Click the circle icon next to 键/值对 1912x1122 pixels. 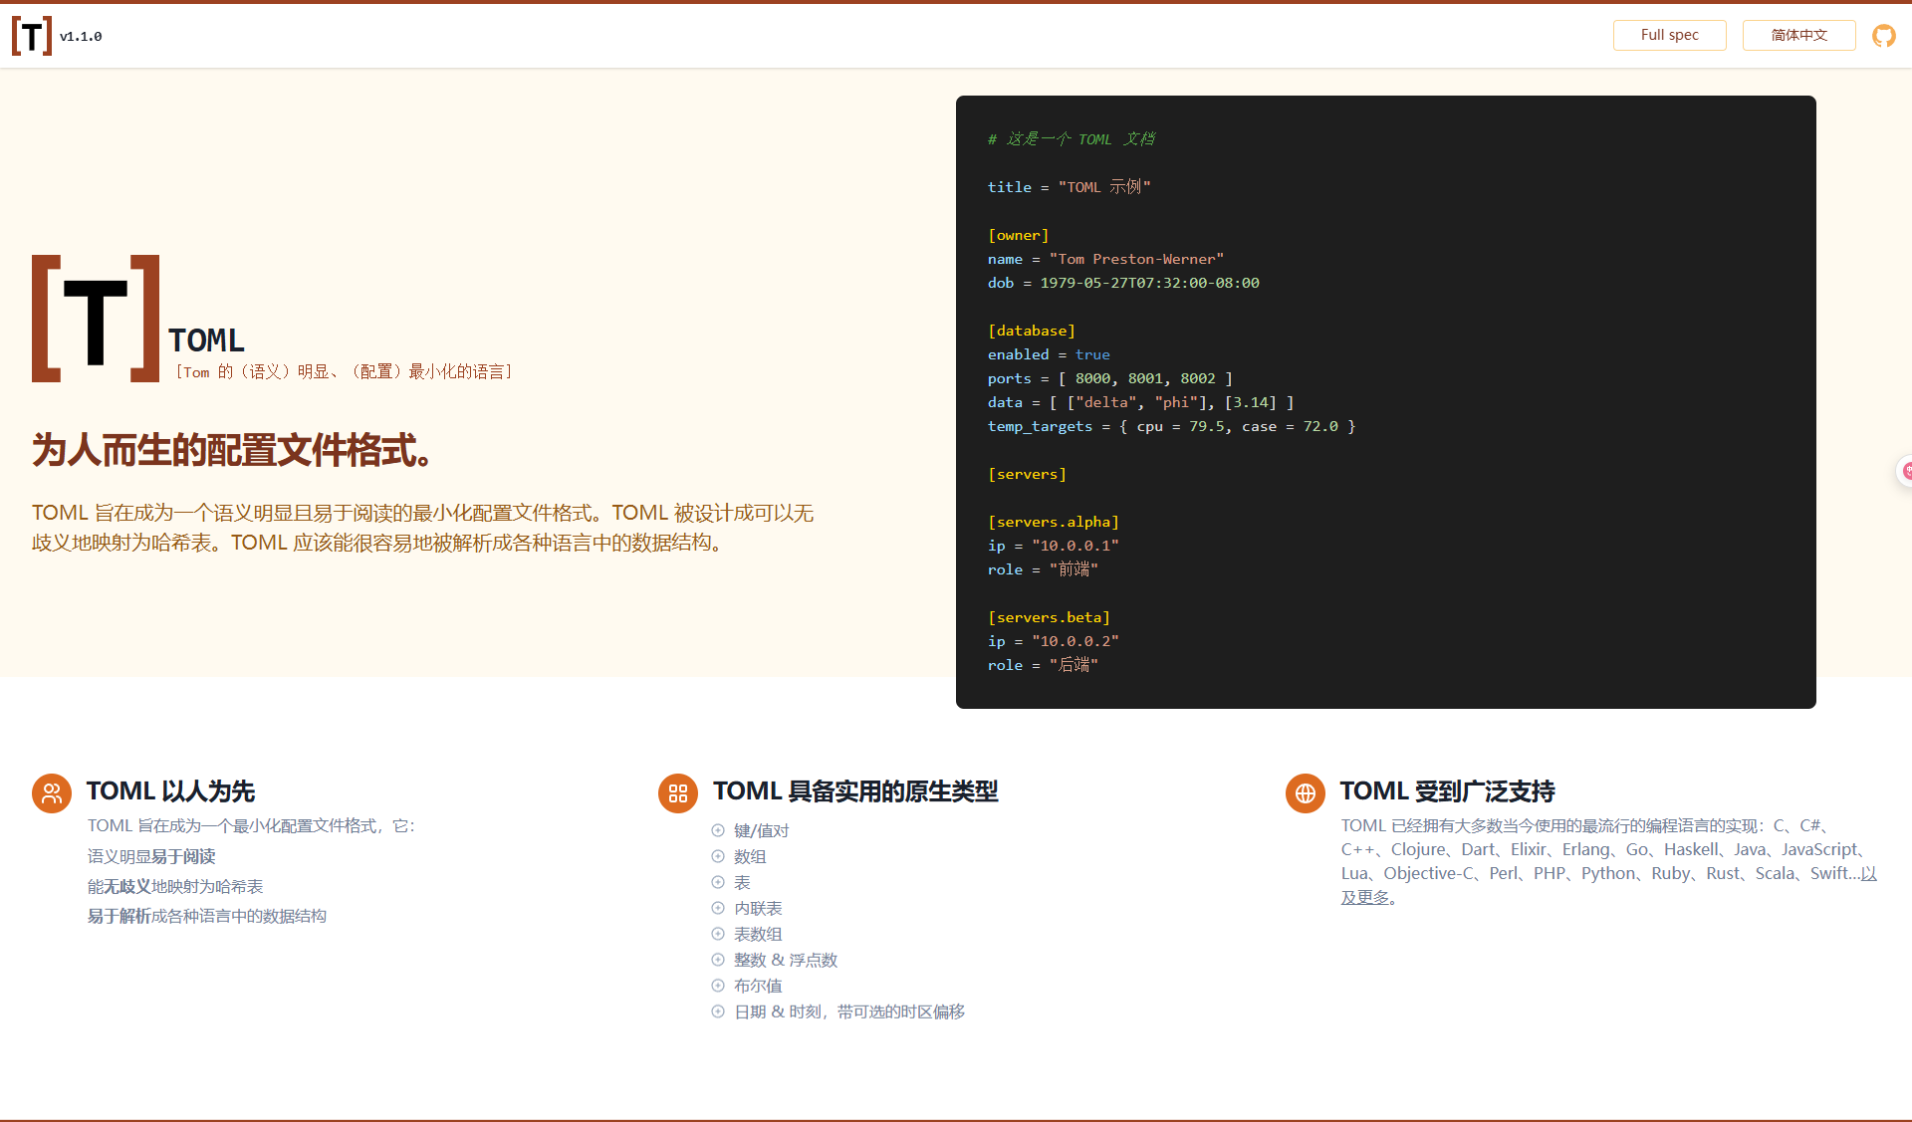(x=718, y=830)
